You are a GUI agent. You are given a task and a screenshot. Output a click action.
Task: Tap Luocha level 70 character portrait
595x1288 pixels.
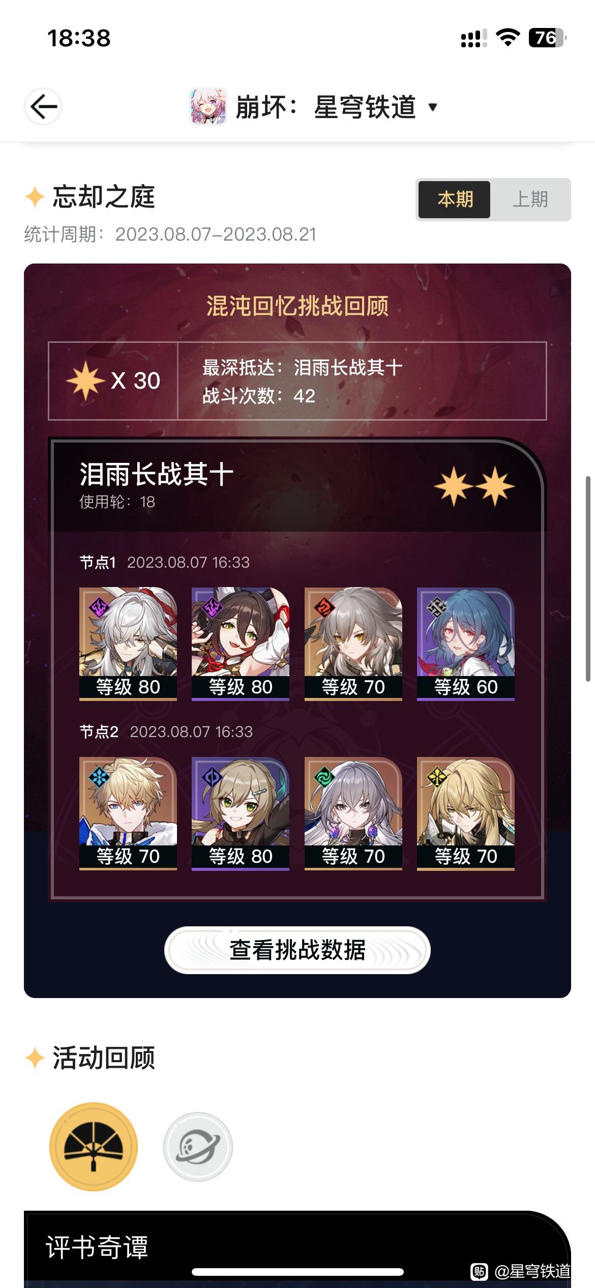point(466,813)
